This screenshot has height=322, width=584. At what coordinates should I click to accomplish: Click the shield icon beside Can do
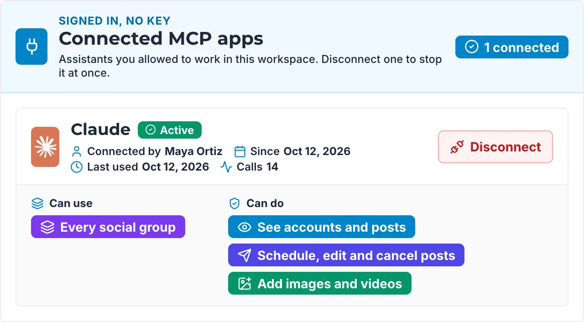coord(235,203)
